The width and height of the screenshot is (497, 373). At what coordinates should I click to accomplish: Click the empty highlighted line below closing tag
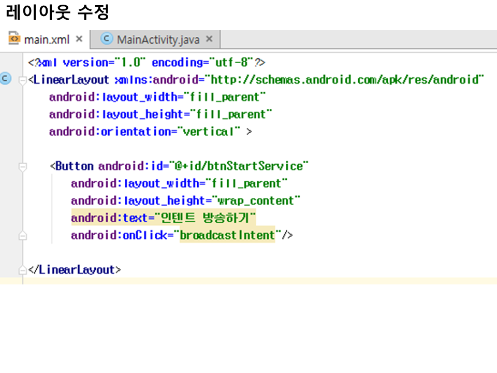point(259,281)
